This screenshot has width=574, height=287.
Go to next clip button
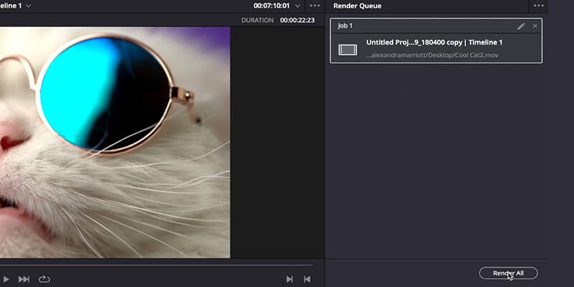click(289, 279)
